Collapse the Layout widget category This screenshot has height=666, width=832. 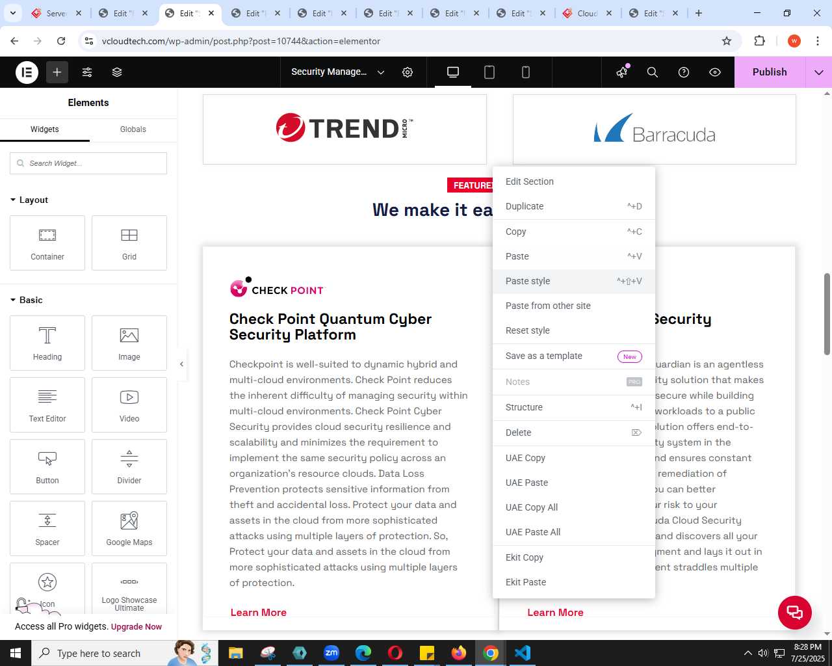pyautogui.click(x=29, y=200)
